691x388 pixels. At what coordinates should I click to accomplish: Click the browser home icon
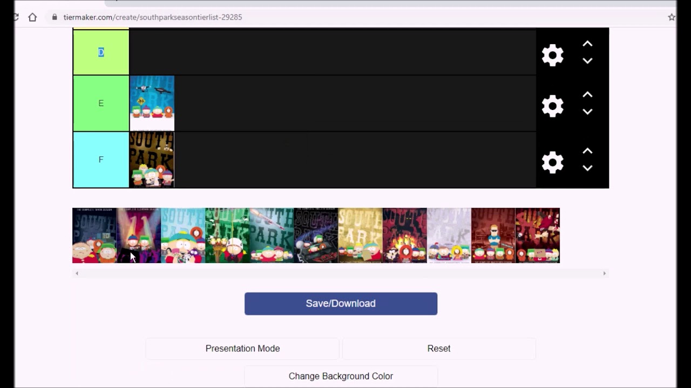point(32,17)
